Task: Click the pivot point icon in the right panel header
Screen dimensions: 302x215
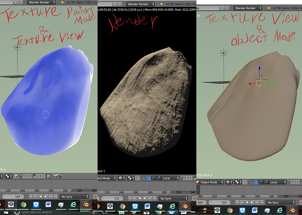Action: 238,182
